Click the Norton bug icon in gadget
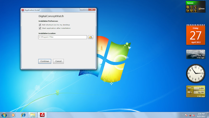 195,10
